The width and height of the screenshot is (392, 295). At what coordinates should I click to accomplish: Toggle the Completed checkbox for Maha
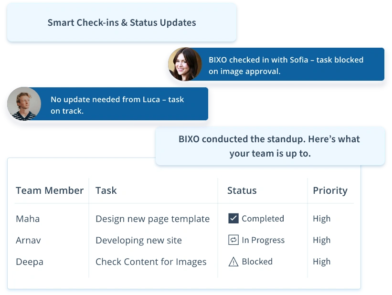point(233,219)
